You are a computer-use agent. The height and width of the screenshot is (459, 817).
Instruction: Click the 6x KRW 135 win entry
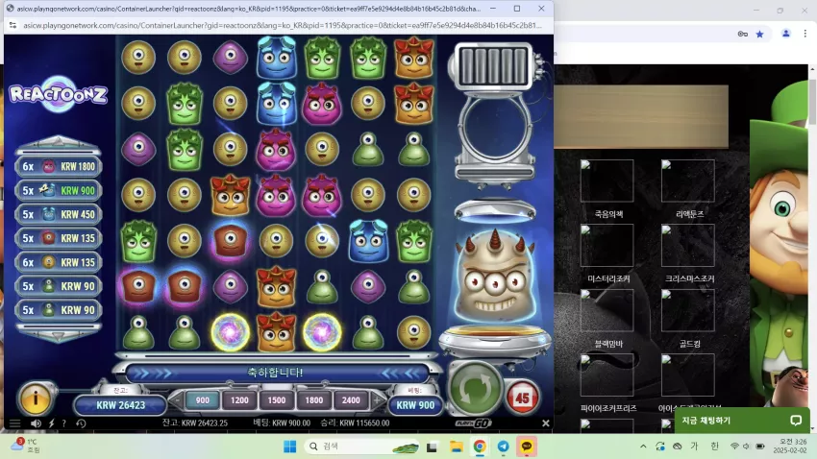point(59,262)
